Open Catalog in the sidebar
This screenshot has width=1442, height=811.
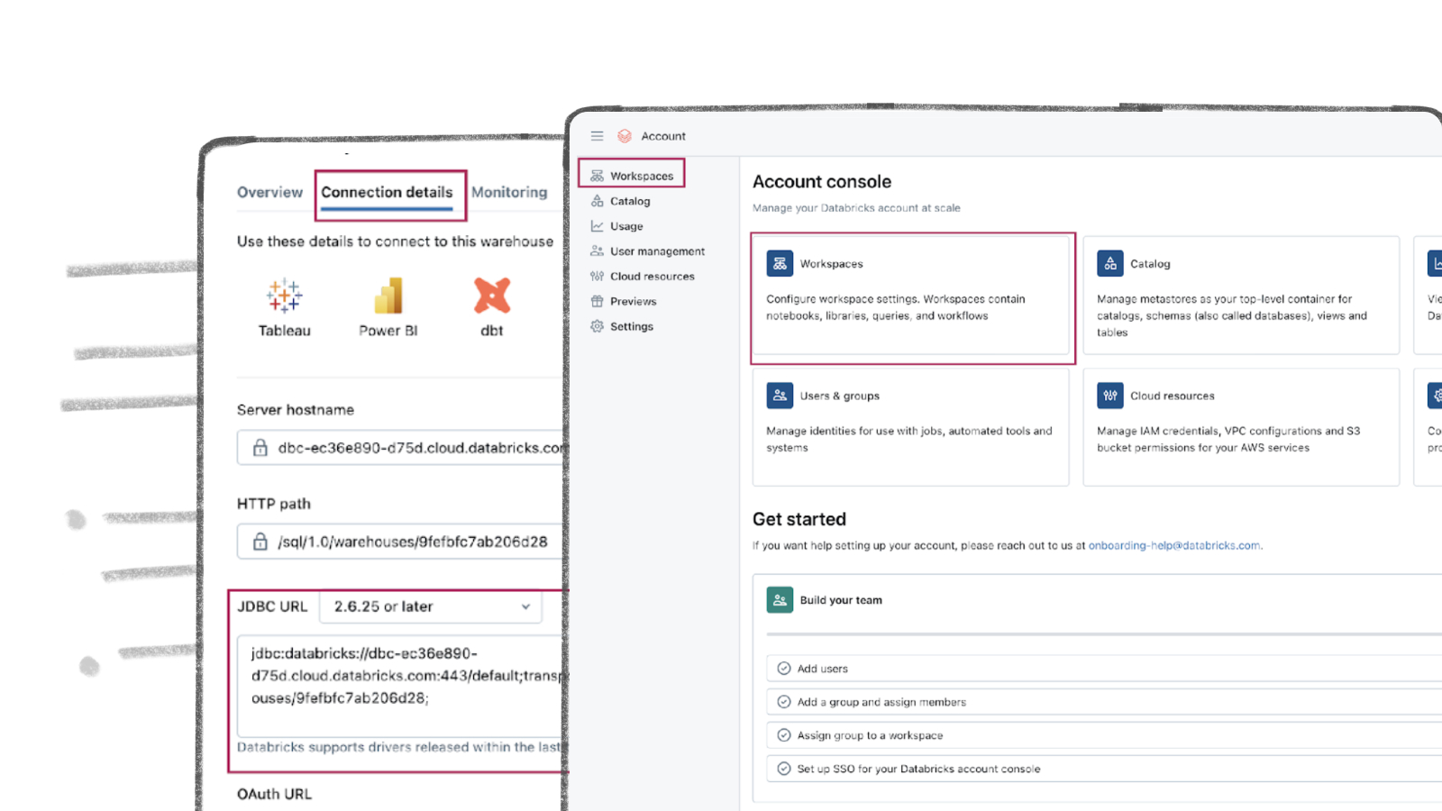click(x=630, y=201)
